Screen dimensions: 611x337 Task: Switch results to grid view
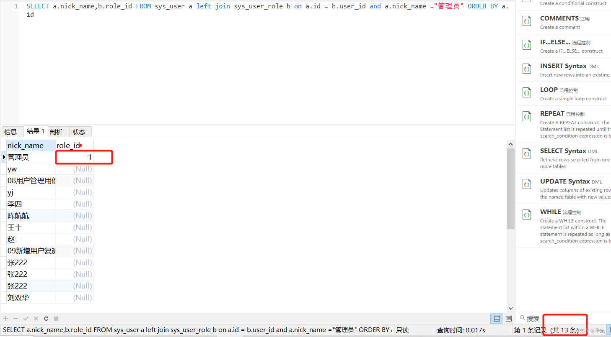[497, 319]
